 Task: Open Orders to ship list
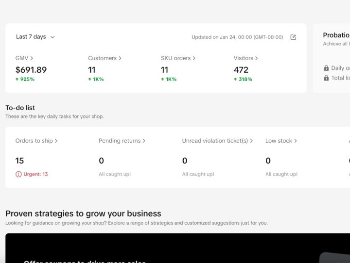pos(36,141)
